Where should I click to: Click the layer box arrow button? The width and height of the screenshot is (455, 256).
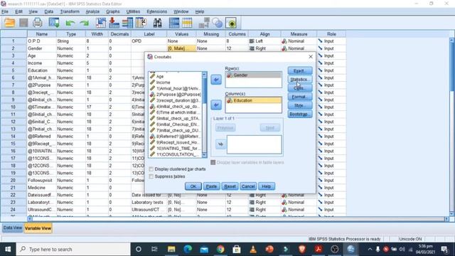[x=221, y=144]
